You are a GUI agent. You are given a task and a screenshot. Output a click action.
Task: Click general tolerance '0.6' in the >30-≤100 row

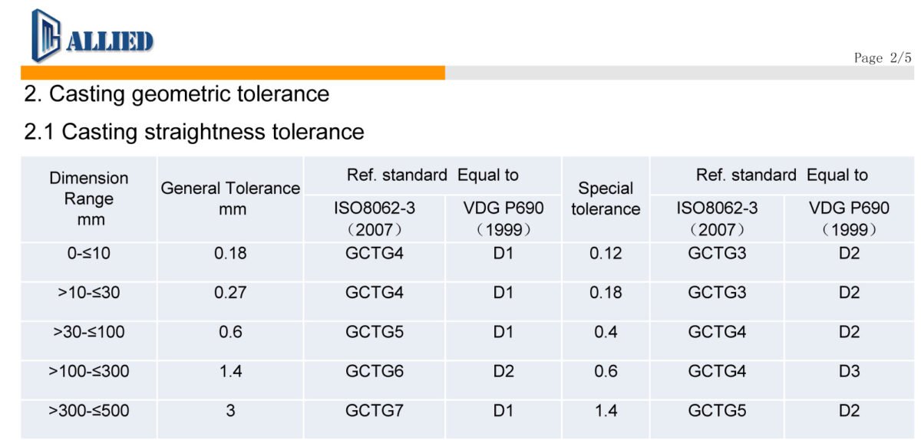(230, 332)
